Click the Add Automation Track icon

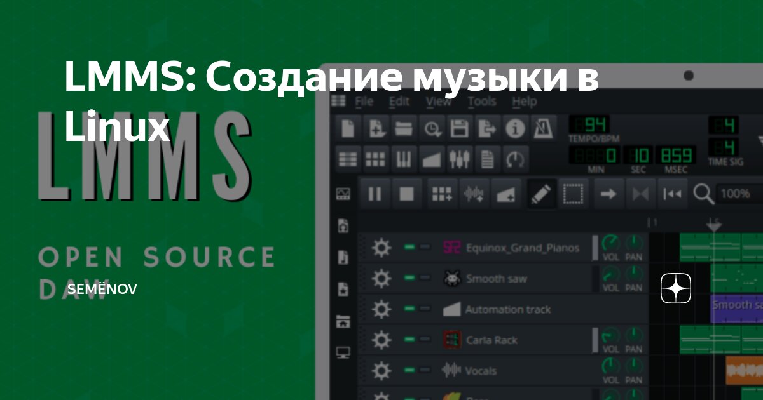(505, 194)
